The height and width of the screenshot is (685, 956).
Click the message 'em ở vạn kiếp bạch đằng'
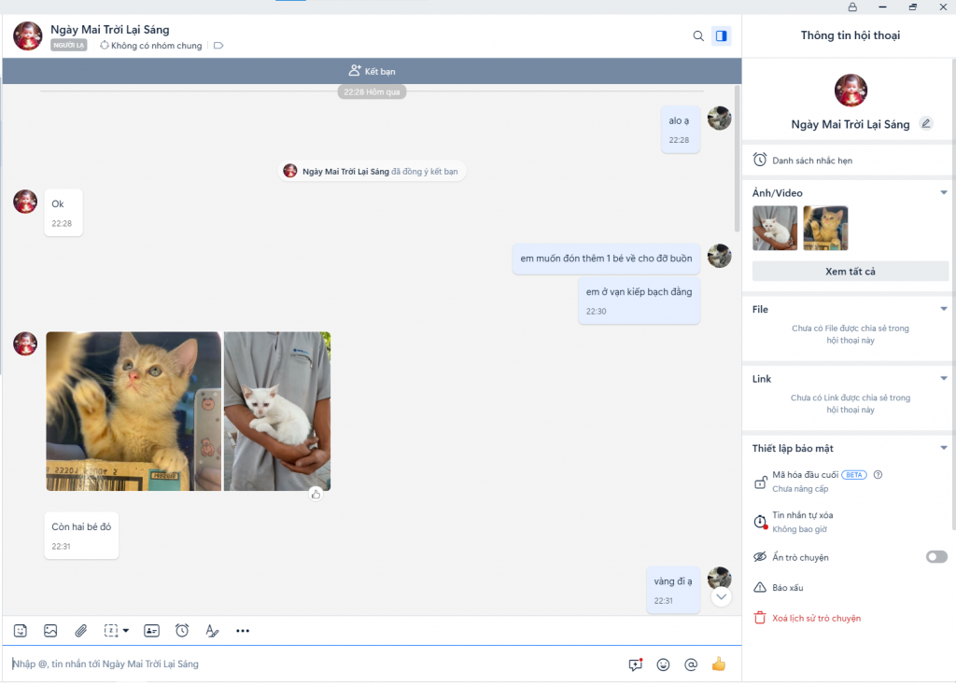point(639,301)
